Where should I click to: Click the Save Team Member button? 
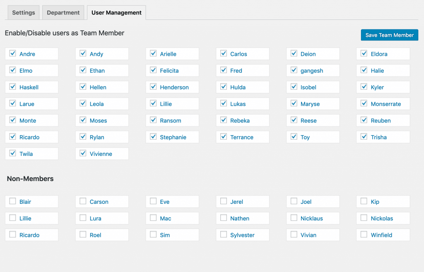click(x=389, y=35)
